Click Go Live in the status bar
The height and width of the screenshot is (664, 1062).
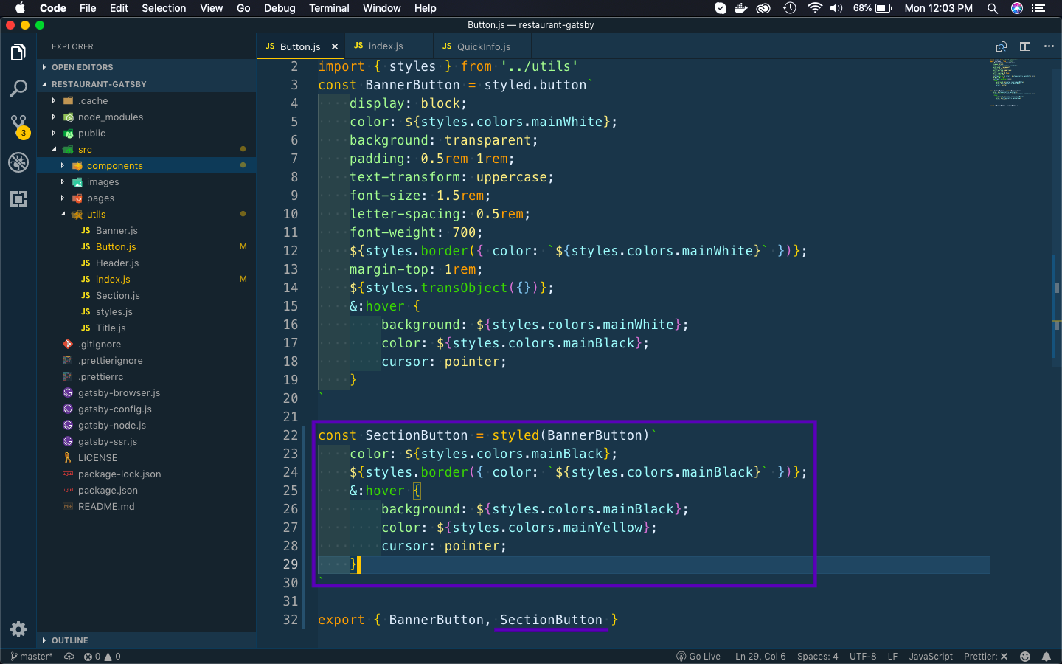pyautogui.click(x=698, y=657)
